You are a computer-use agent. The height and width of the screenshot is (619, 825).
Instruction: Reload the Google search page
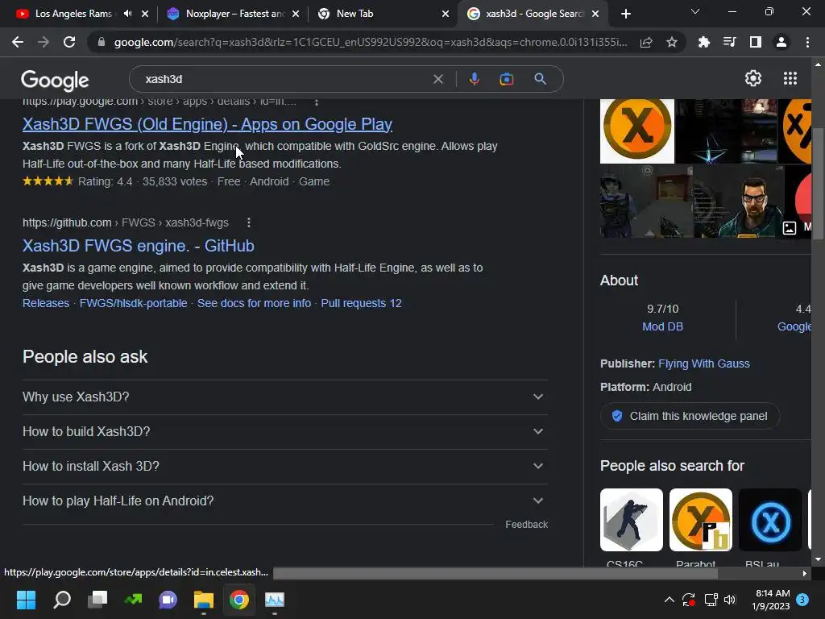(69, 42)
